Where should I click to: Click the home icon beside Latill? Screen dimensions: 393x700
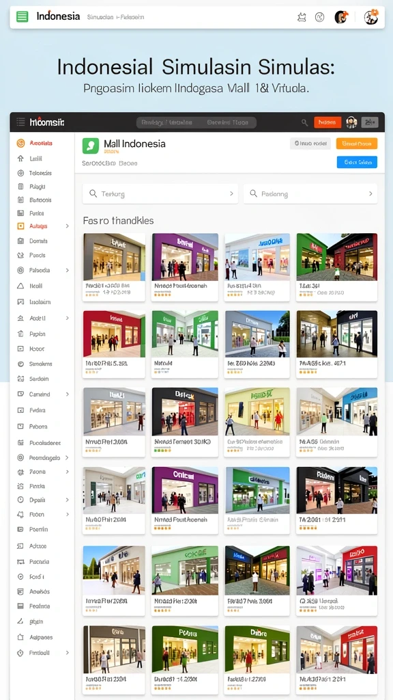[x=20, y=158]
